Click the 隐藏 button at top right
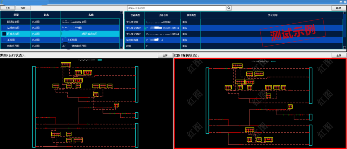Viewport: 347px width, 149px height. point(338,8)
